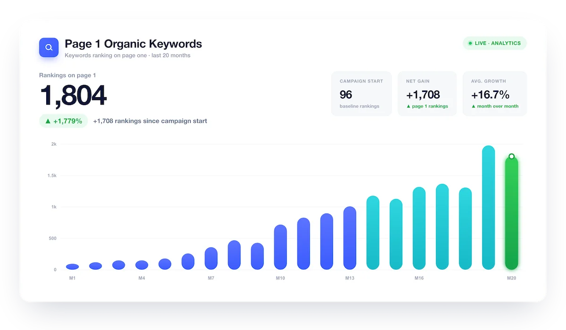Viewport: 566px width, 330px height.
Task: Click the 1,804 rankings value
Action: tap(73, 95)
